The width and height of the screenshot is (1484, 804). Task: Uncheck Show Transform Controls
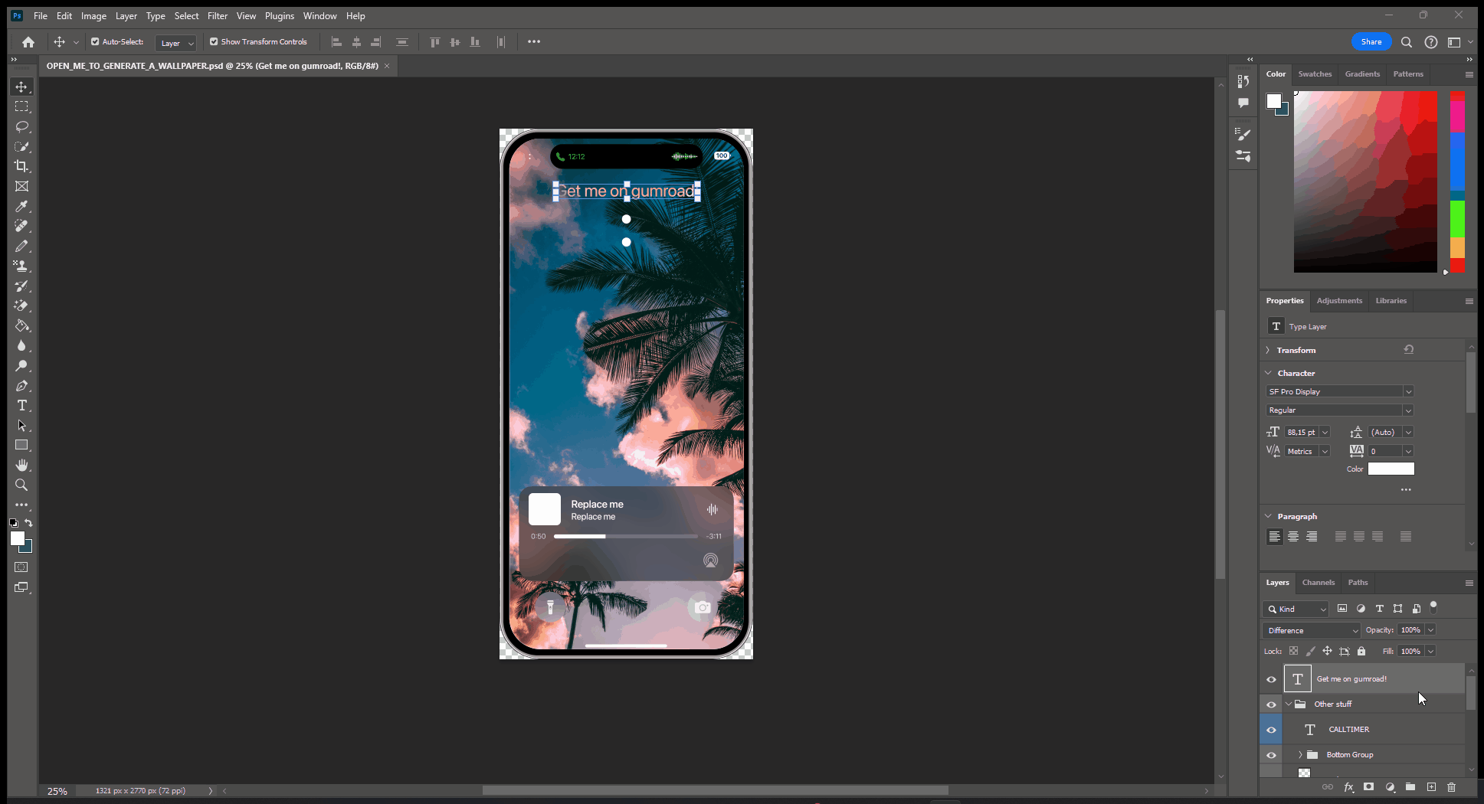tap(214, 42)
